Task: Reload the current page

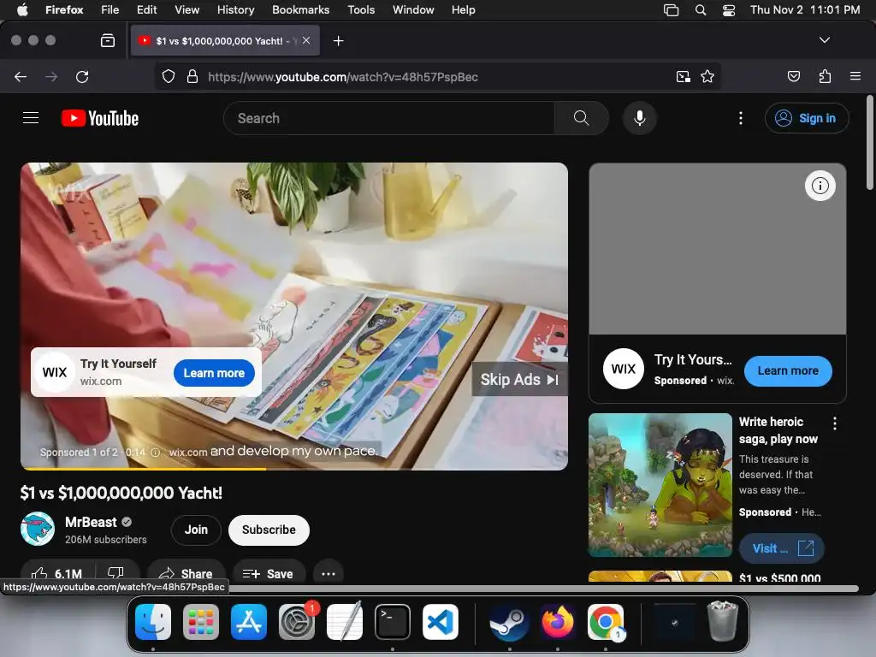Action: coord(82,76)
